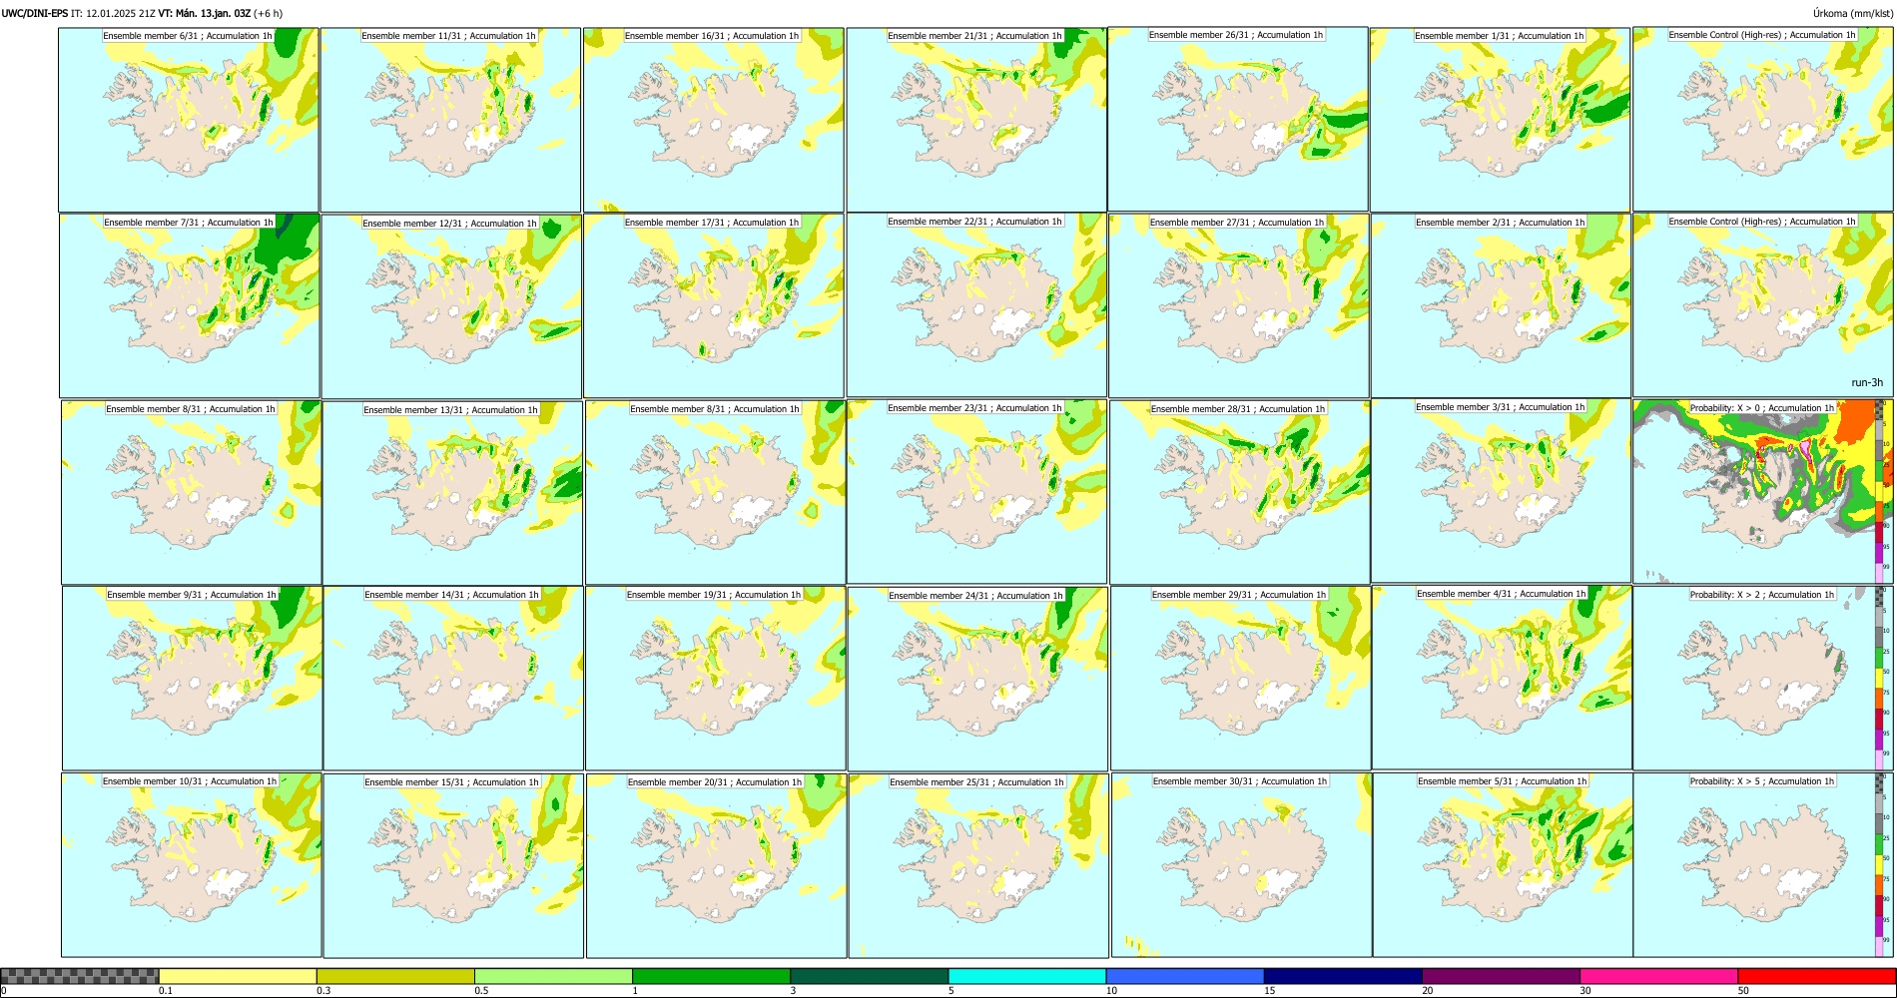The image size is (1897, 998).
Task: Click the 'UWC/DINI-EPS' title text
Action: click(x=35, y=14)
